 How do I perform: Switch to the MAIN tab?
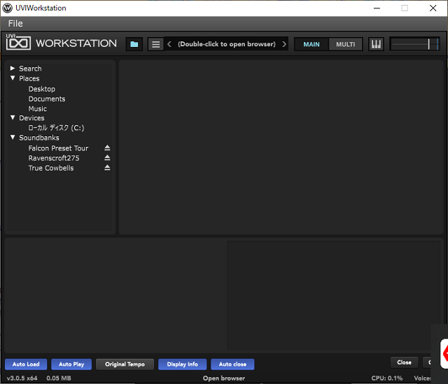pos(311,44)
